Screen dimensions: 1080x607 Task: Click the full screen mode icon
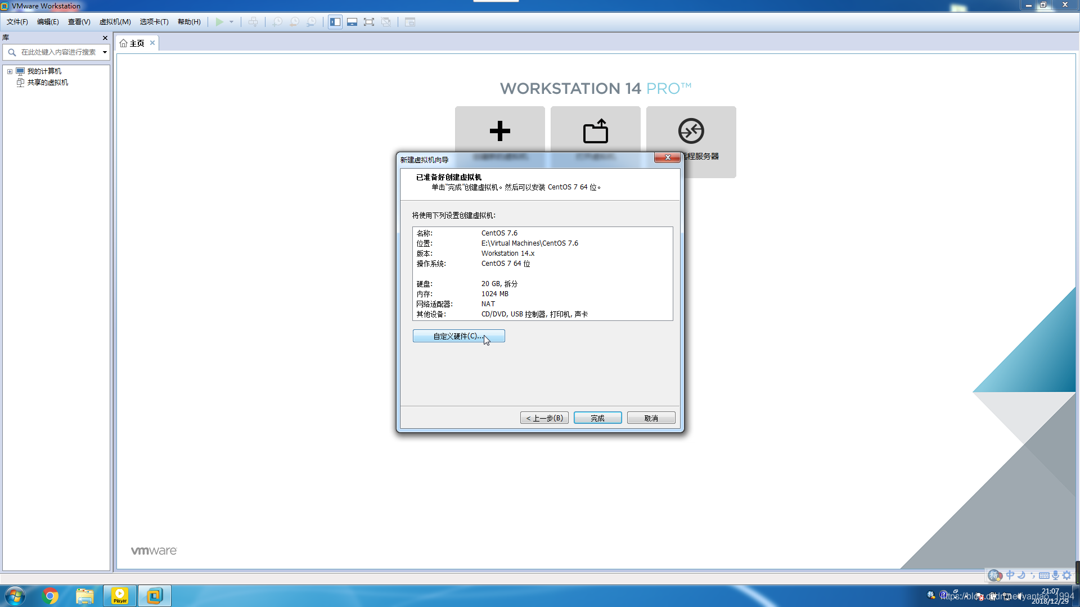tap(369, 22)
